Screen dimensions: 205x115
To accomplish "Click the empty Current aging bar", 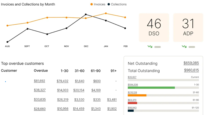I will [163, 80].
